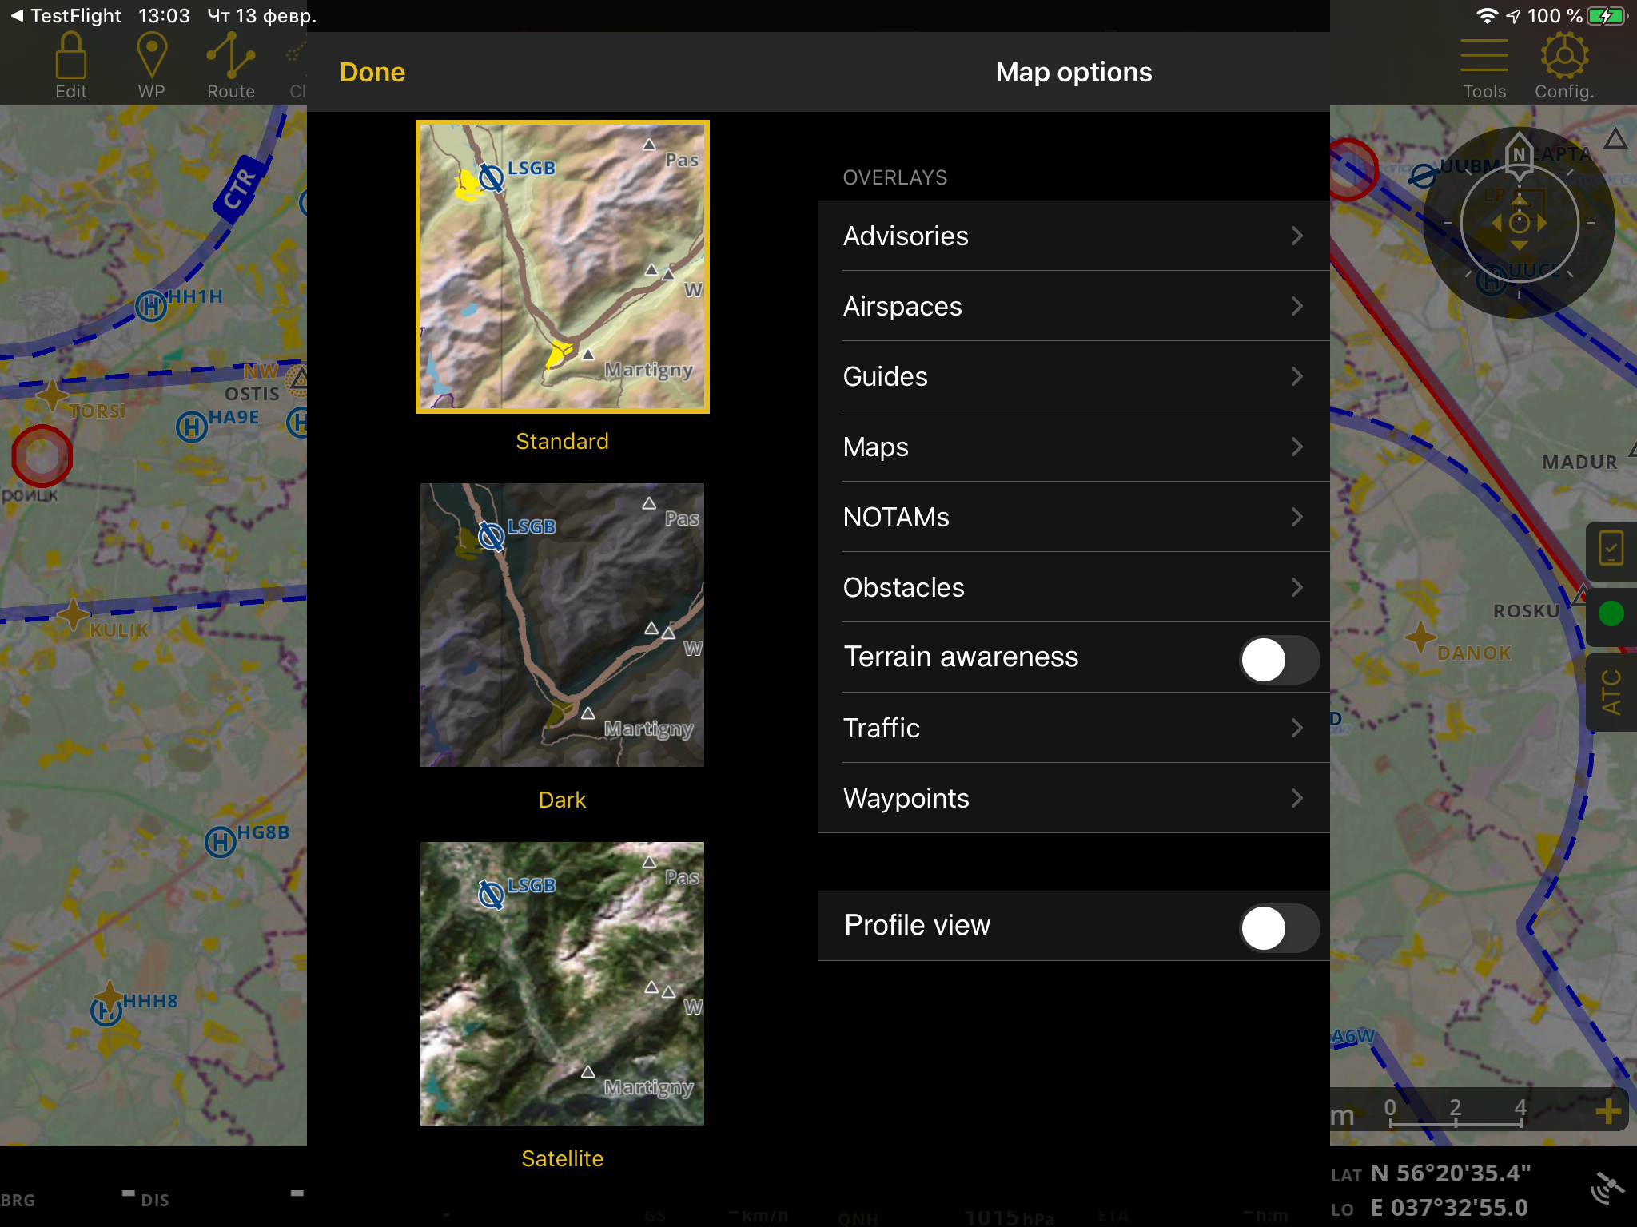1637x1227 pixels.
Task: Open the Waypoints menu entry
Action: [1073, 798]
